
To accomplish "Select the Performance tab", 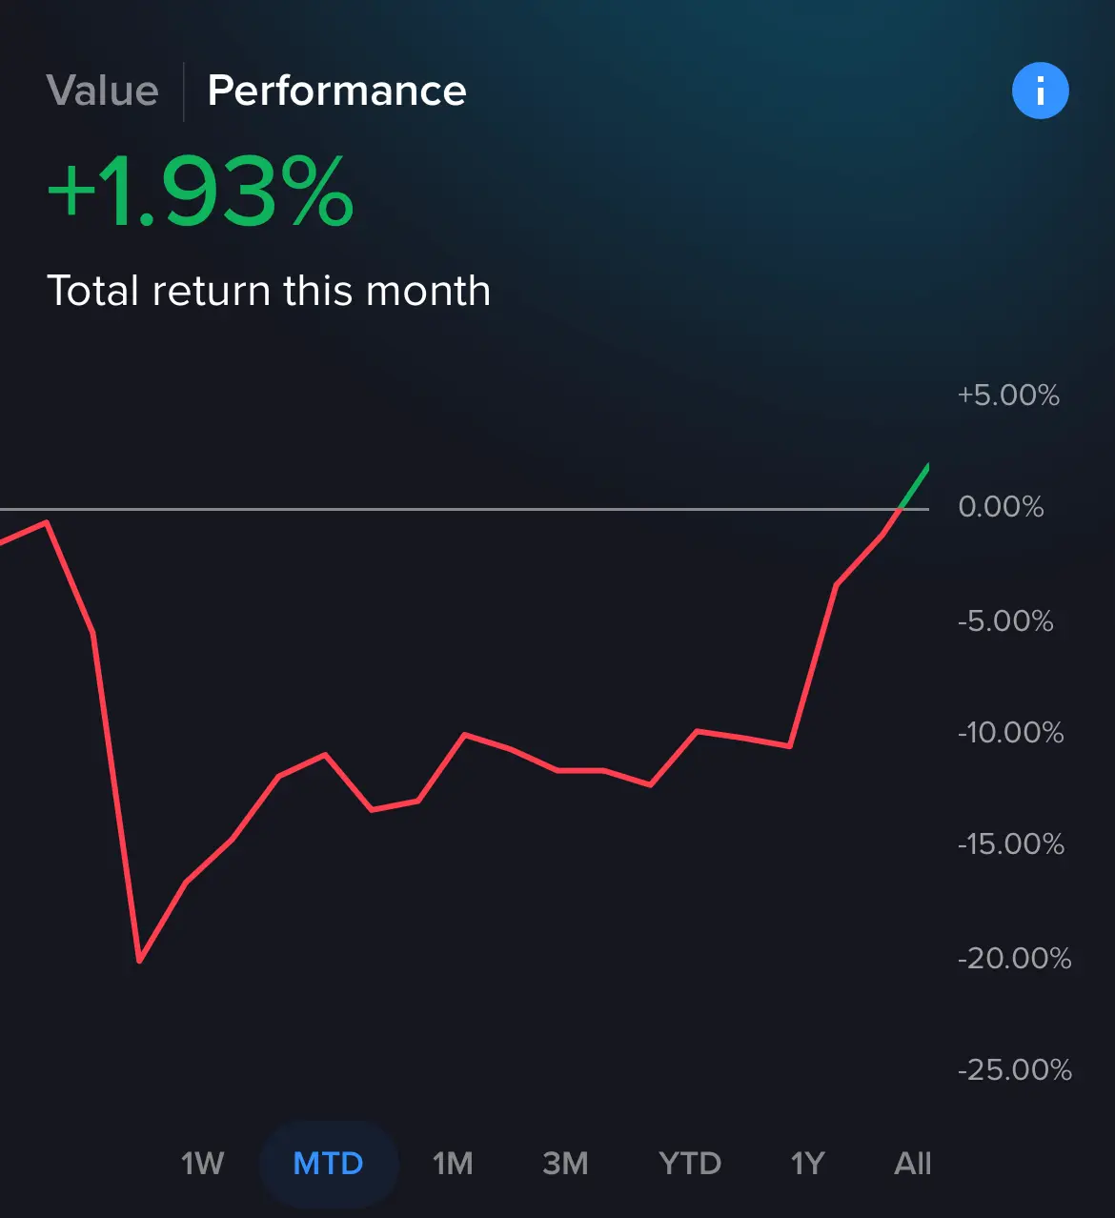I will pyautogui.click(x=337, y=91).
